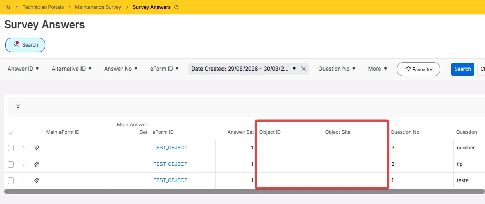
Task: Open the Favorites button
Action: (x=418, y=69)
